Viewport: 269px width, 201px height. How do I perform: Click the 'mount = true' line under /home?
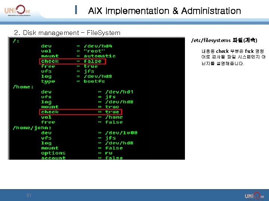coord(80,107)
